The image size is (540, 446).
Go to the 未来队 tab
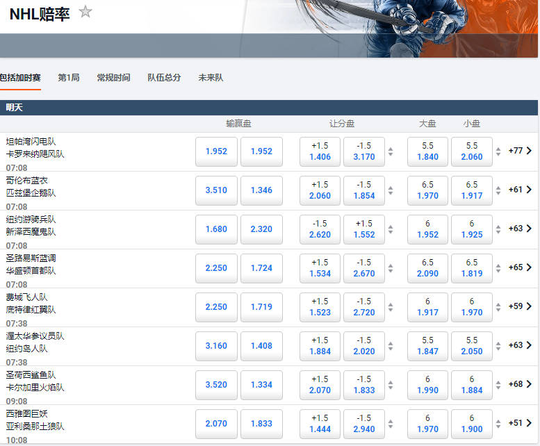click(x=211, y=78)
